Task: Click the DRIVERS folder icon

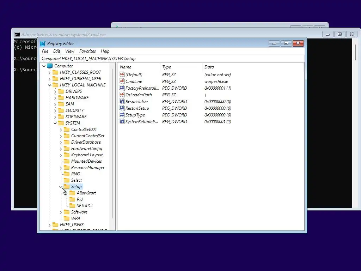Action: 61,91
